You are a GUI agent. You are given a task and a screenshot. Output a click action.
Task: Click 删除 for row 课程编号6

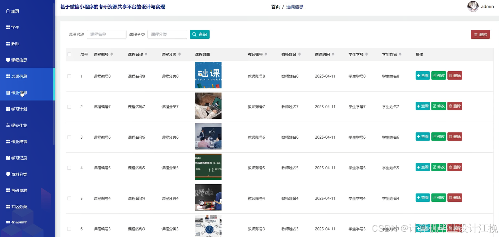[x=455, y=136]
